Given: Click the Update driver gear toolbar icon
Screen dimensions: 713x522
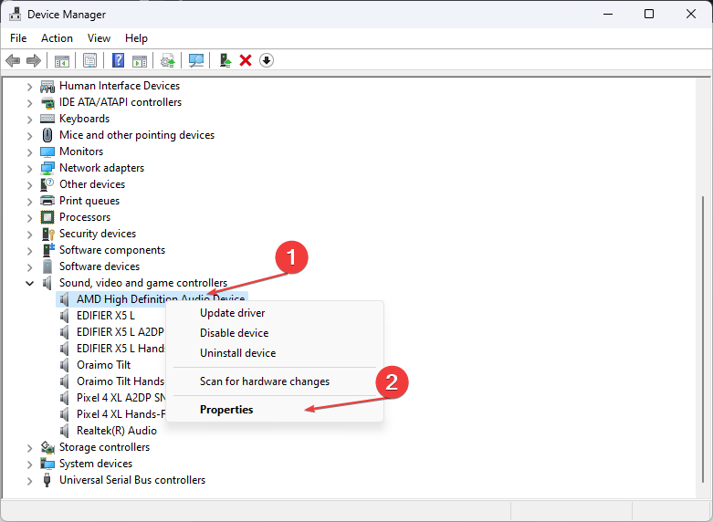Looking at the screenshot, I should click(x=168, y=60).
